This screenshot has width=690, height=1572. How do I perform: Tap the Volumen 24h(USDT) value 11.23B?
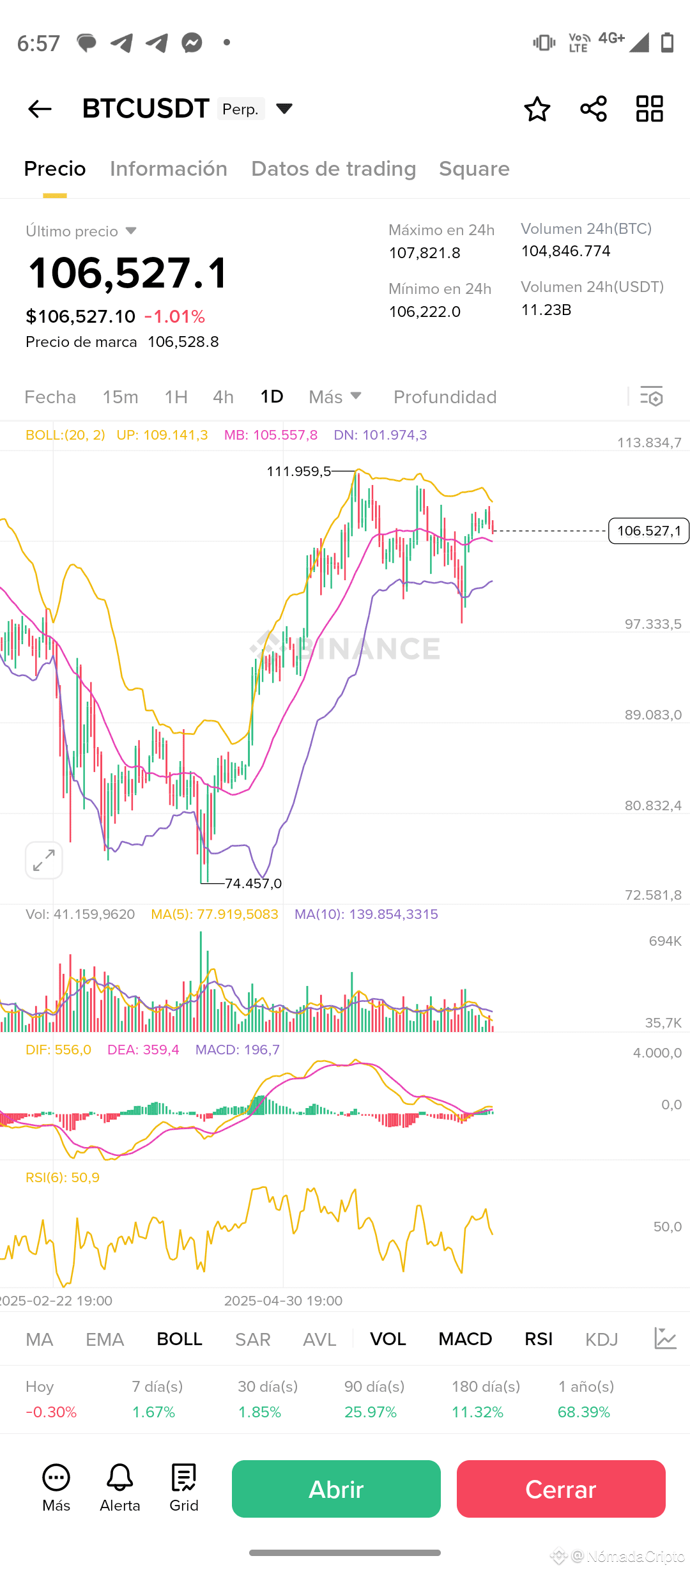(x=546, y=310)
